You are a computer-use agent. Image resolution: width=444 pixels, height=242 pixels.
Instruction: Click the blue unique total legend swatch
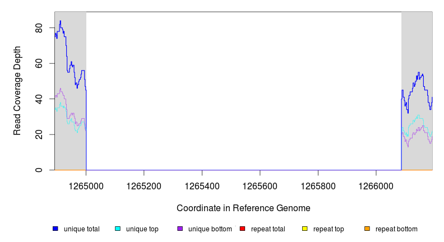point(55,229)
